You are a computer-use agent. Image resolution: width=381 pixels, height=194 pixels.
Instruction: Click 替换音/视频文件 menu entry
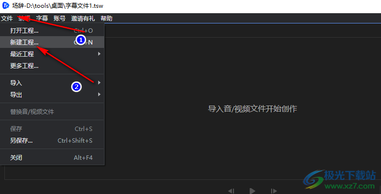point(52,112)
